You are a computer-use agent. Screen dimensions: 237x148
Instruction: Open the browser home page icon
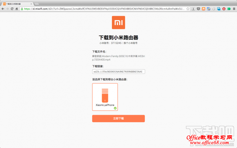17,9
